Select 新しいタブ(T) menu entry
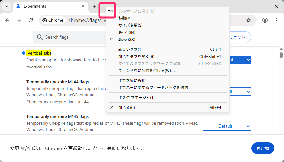 168,50
